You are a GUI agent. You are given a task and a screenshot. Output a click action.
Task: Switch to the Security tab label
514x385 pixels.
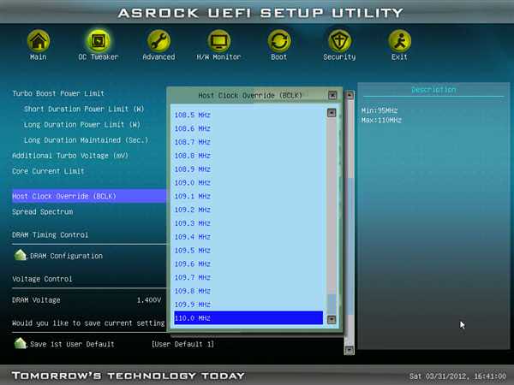tap(339, 57)
